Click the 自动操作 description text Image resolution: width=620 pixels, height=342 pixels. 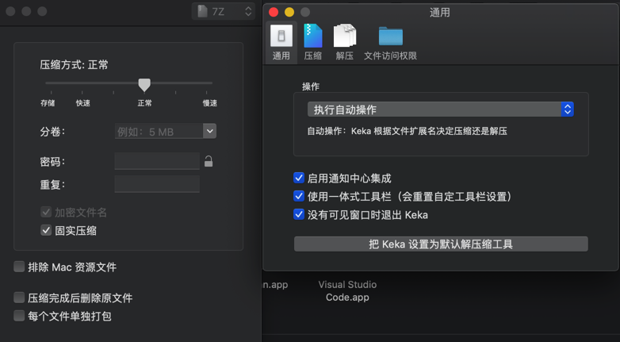pos(408,131)
